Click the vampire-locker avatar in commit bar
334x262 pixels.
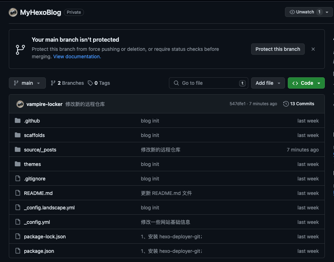click(20, 104)
